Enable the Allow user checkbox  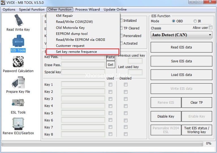click(210, 28)
